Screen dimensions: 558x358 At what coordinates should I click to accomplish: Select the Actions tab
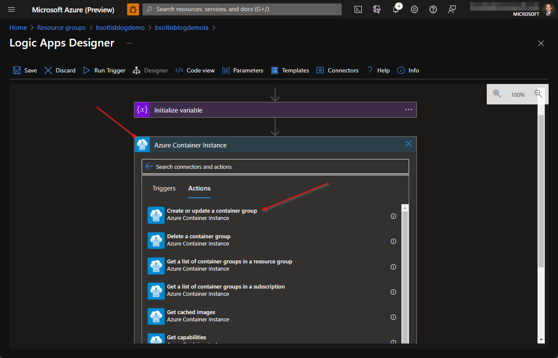[x=199, y=188]
